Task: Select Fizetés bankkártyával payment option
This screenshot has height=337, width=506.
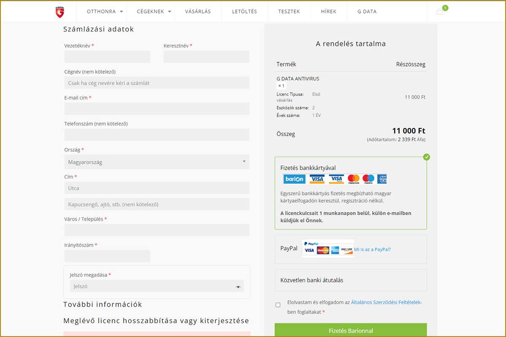Action: [x=308, y=168]
